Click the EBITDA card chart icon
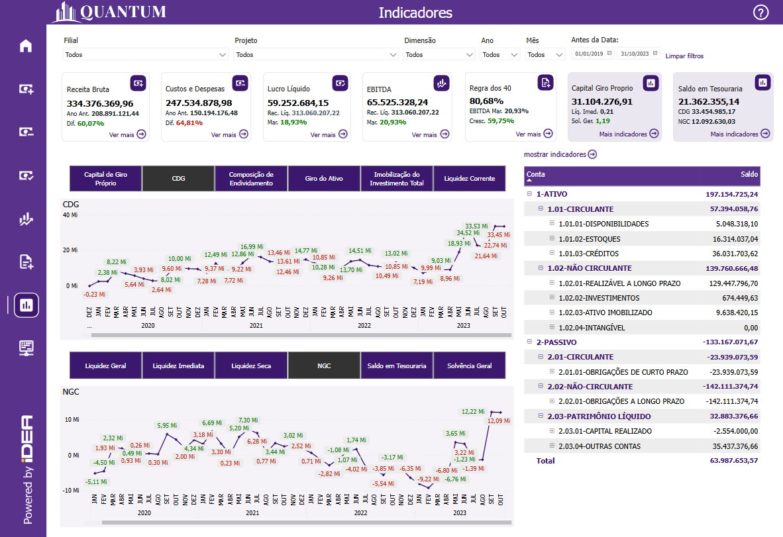 pyautogui.click(x=441, y=83)
